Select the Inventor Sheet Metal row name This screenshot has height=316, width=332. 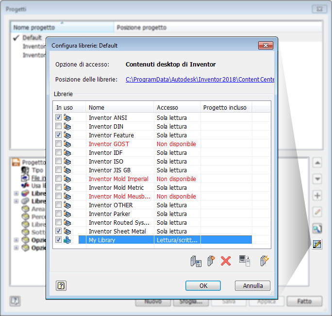[117, 231]
